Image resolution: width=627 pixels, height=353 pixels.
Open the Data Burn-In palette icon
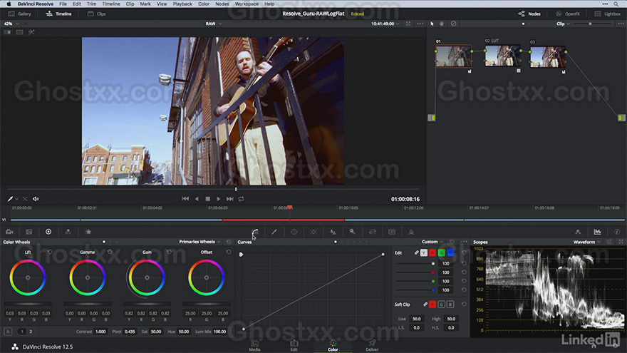(x=411, y=232)
